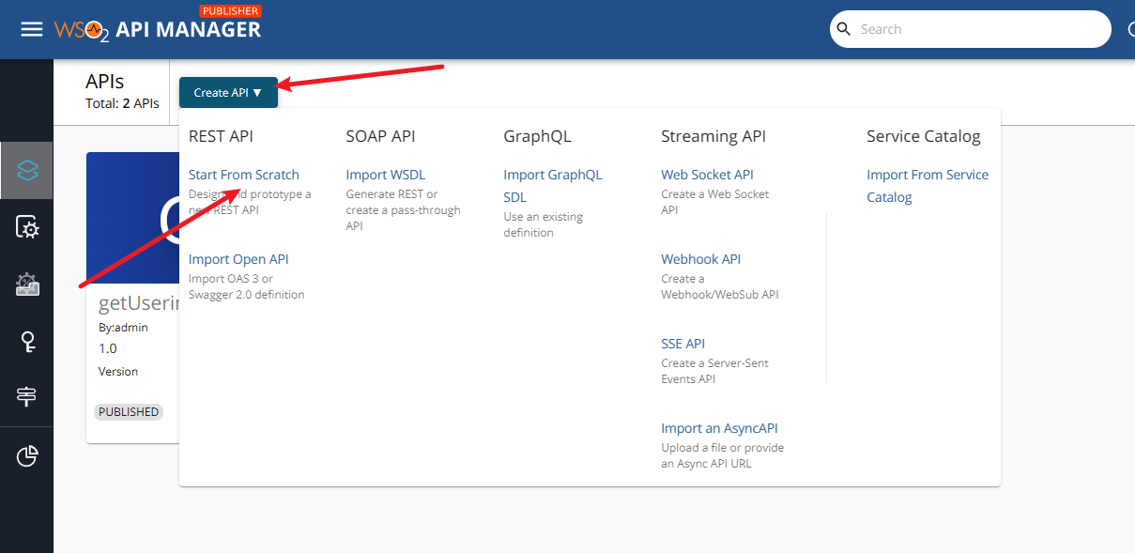Choose Web Socket API option
This screenshot has height=553, width=1135.
point(707,175)
